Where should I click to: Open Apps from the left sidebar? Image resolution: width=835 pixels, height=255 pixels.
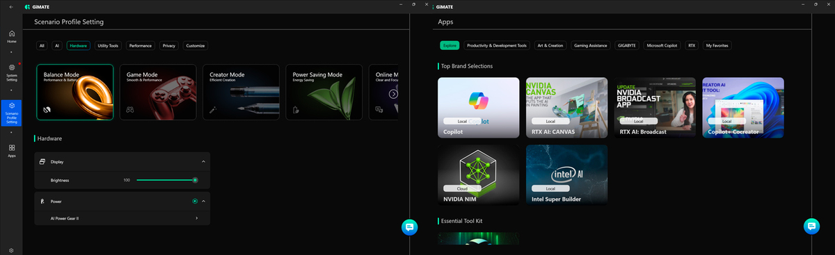coord(11,151)
